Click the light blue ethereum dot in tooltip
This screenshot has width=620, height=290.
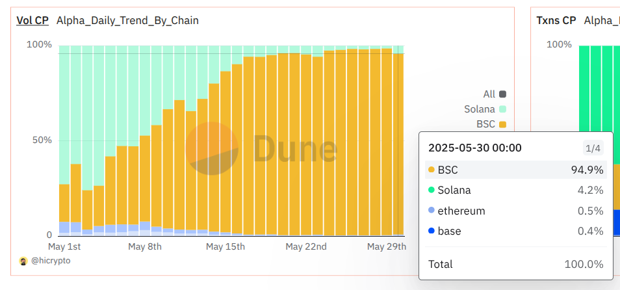pyautogui.click(x=431, y=211)
